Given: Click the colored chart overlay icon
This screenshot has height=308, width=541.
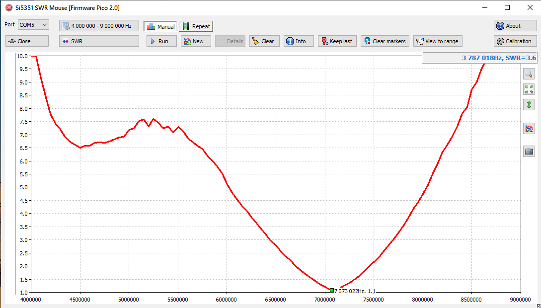Looking at the screenshot, I should click(529, 129).
